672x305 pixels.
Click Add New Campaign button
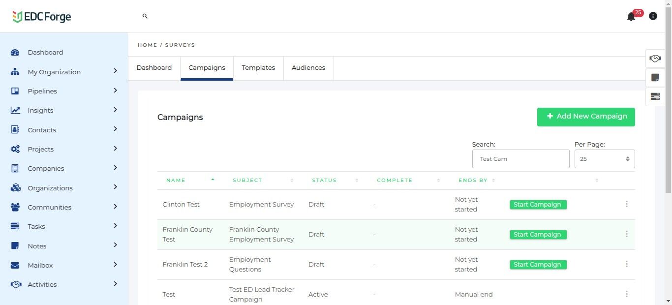coord(586,117)
